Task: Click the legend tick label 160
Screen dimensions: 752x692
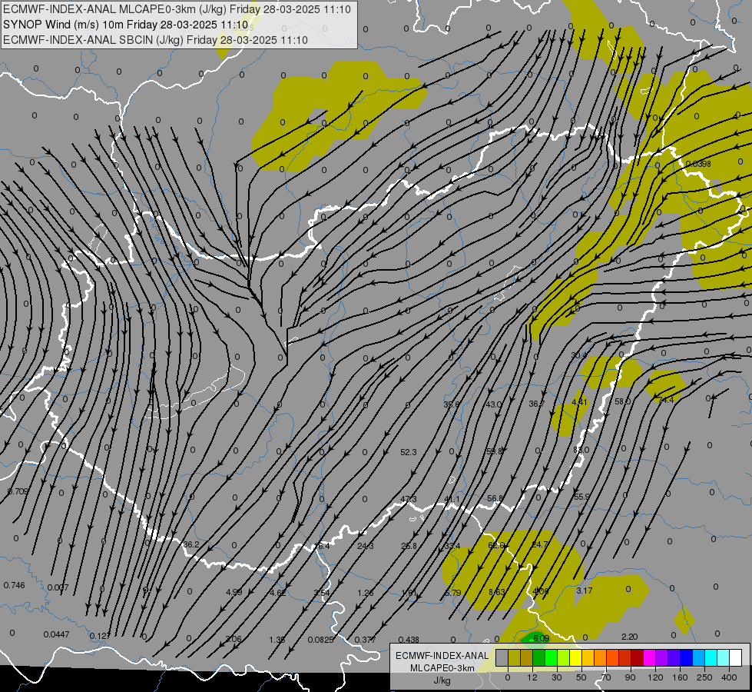Action: [x=680, y=677]
